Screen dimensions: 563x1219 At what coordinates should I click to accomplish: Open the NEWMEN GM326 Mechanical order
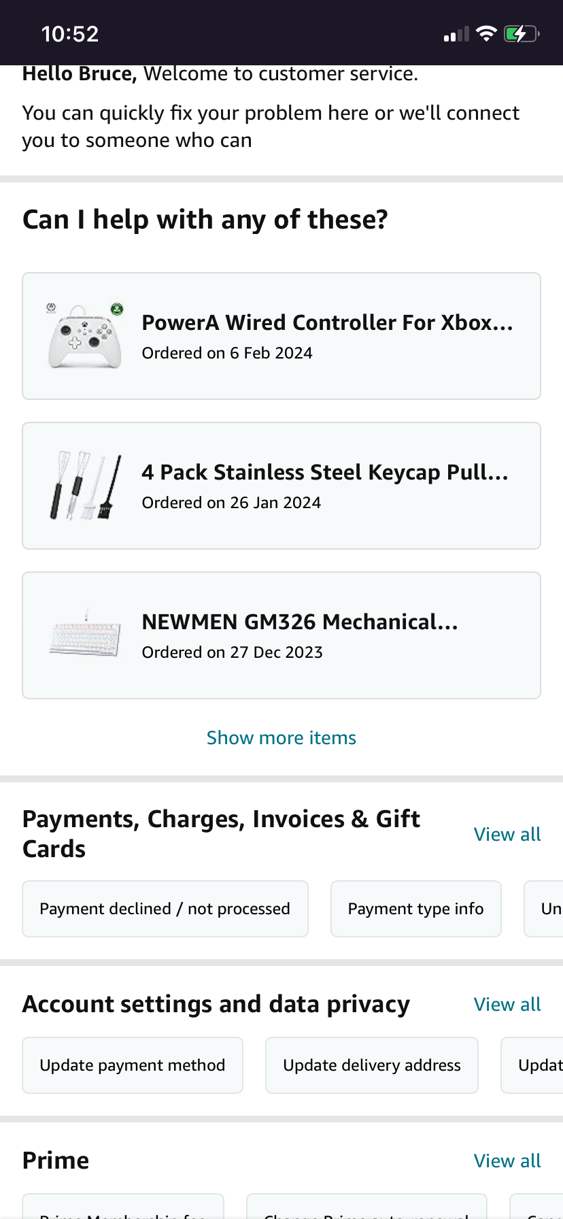pyautogui.click(x=299, y=635)
